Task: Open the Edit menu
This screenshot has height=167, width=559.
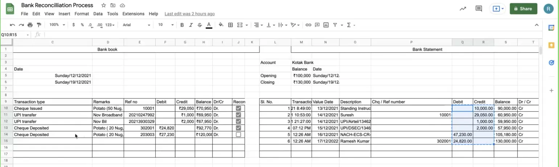Action: click(36, 14)
